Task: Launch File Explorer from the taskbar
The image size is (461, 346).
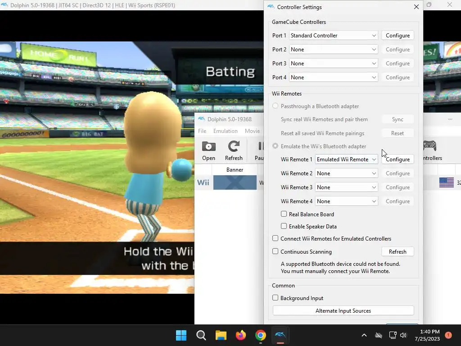Action: [221, 335]
